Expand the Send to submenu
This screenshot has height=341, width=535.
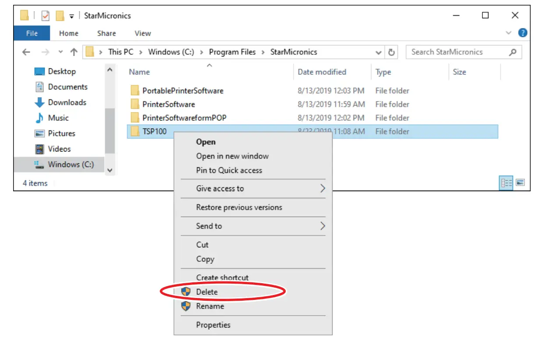[253, 226]
